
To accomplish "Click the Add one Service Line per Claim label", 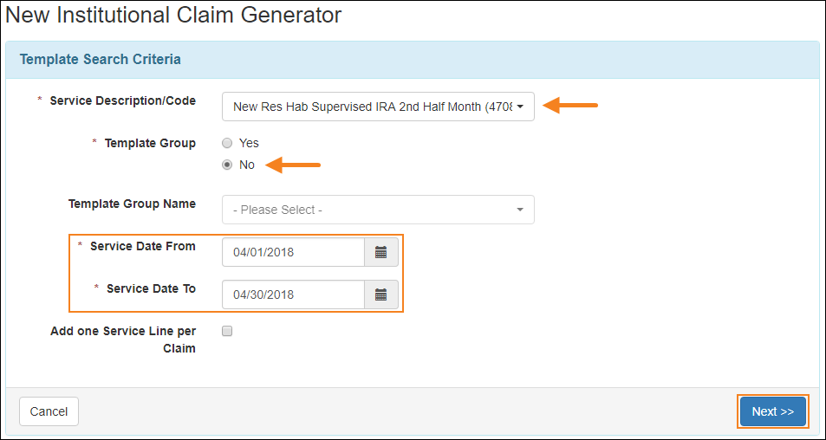I will [x=122, y=340].
